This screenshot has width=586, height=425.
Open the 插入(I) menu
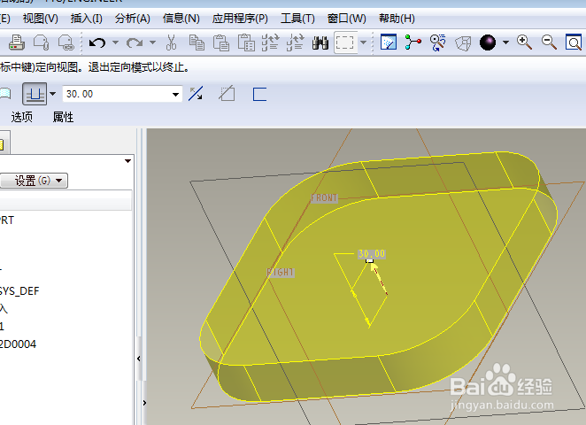[x=87, y=19]
